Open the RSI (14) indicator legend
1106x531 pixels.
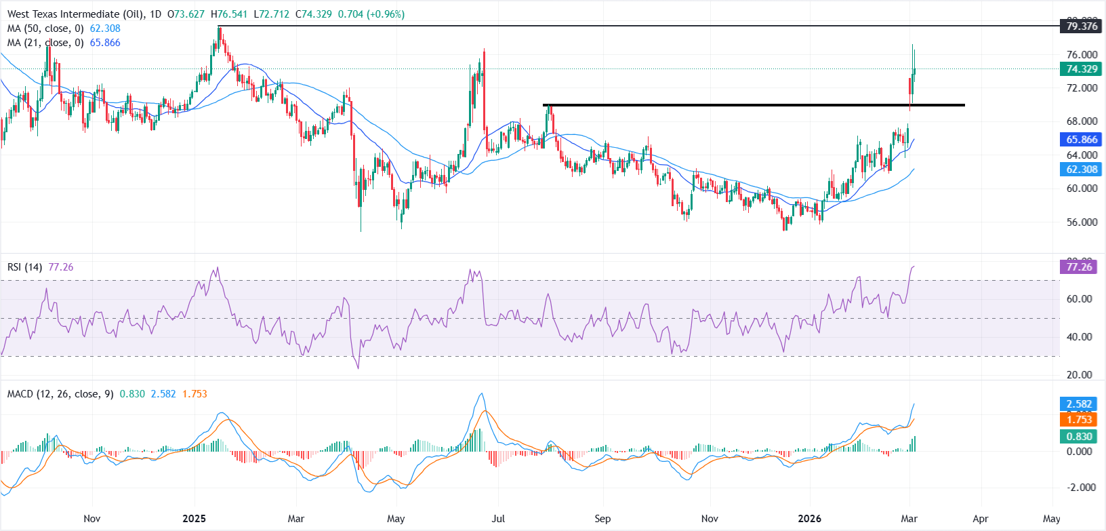click(x=24, y=267)
